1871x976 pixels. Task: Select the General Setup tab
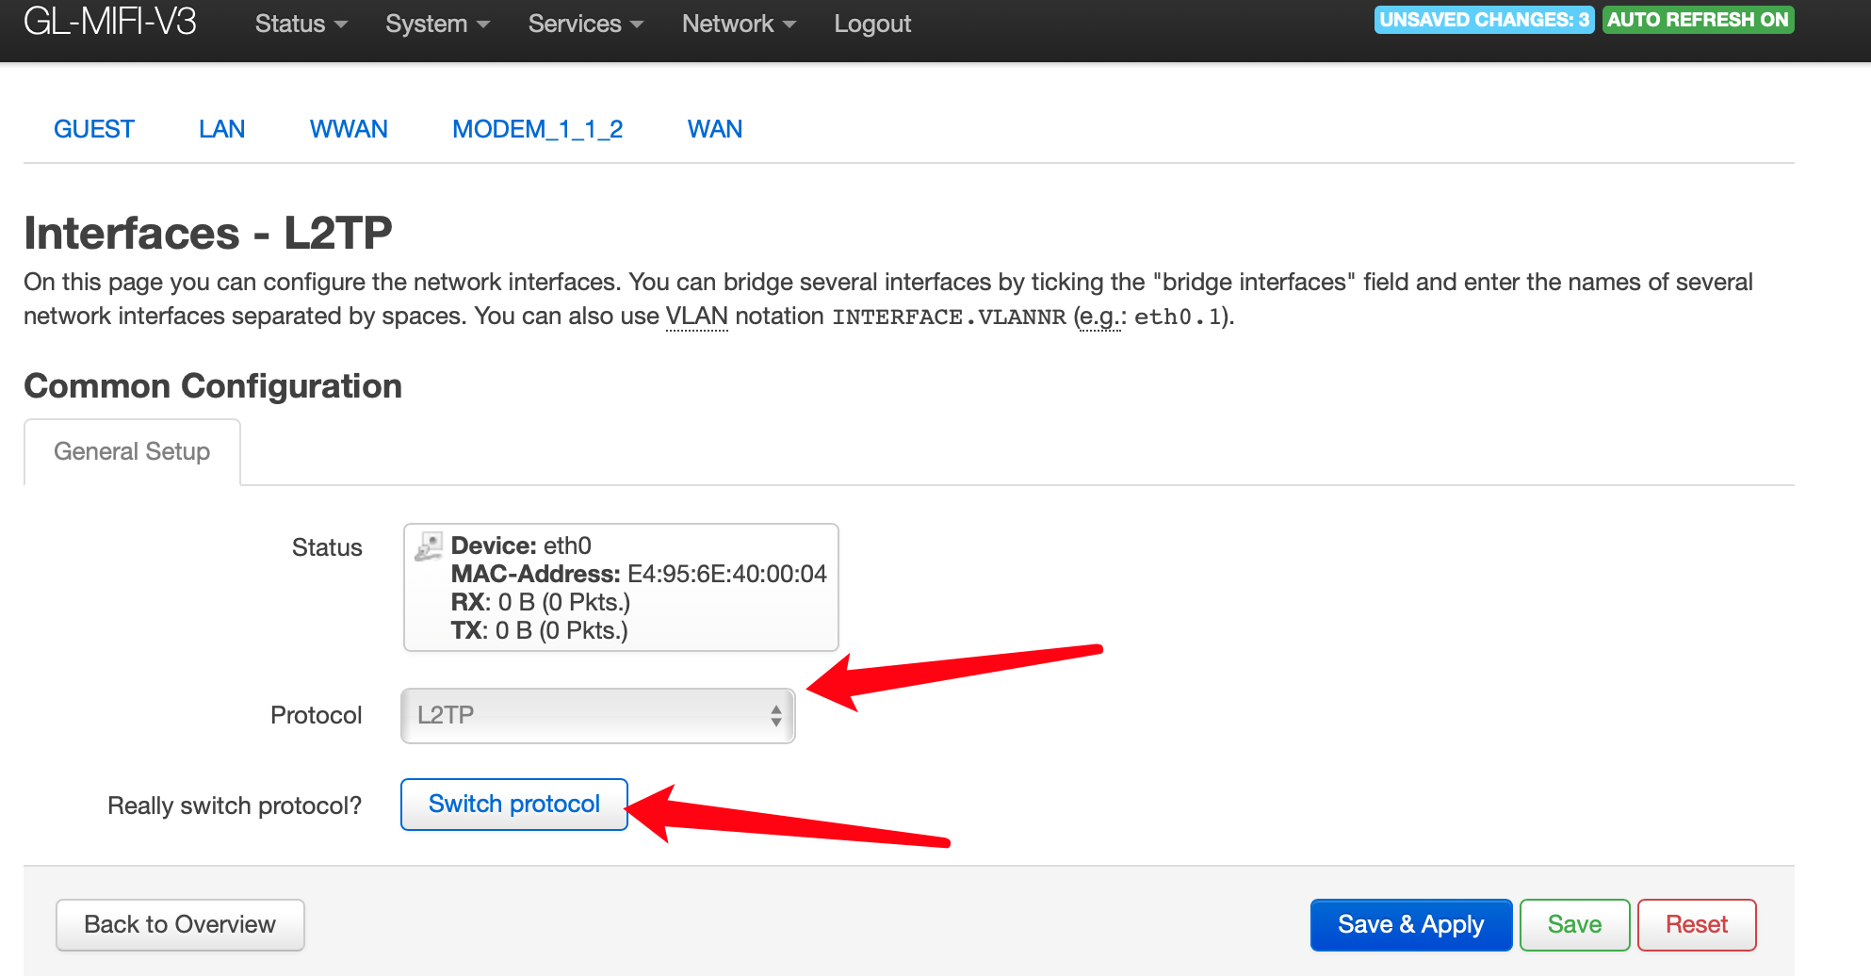132,452
